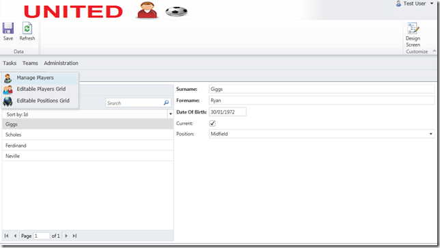The width and height of the screenshot is (440, 248).
Task: Click the Page number input box
Action: (x=42, y=236)
